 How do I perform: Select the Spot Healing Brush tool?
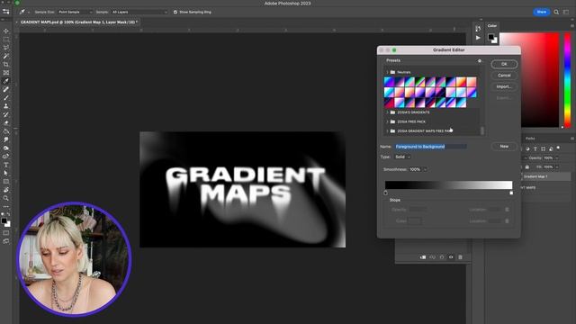point(6,90)
